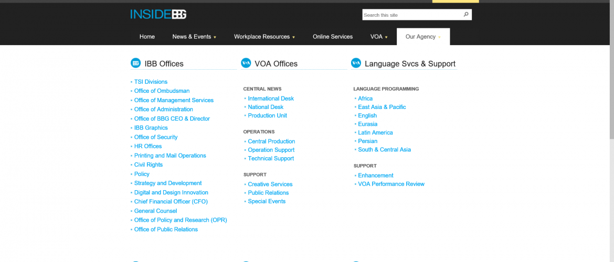
Task: Click the VOA Offices round icon
Action: click(x=246, y=63)
